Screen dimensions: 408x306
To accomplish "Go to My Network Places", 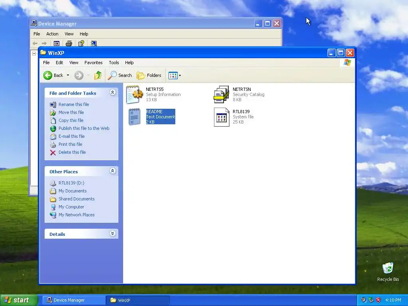I will [76, 215].
